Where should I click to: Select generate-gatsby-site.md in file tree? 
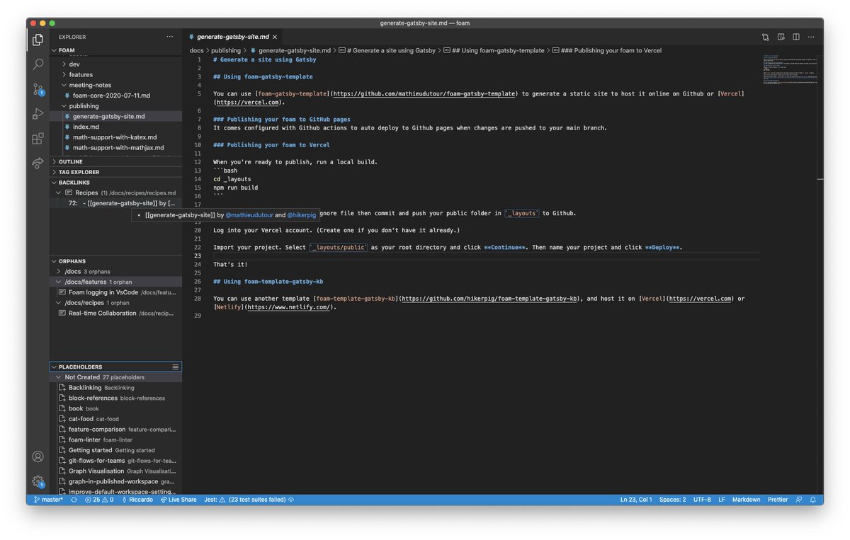[x=115, y=116]
